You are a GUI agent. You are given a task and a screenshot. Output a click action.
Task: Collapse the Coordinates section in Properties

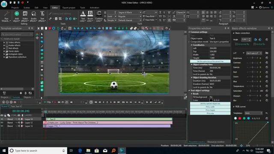[x=192, y=45]
